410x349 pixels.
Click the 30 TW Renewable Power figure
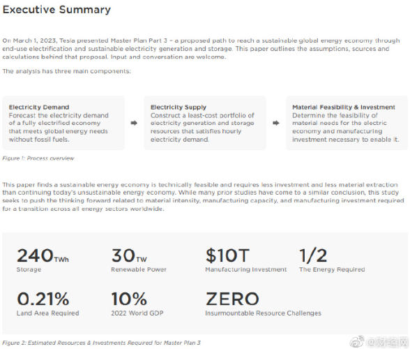tap(139, 260)
